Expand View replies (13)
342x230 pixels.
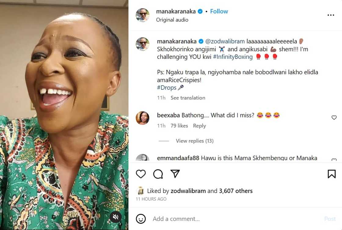click(x=195, y=141)
